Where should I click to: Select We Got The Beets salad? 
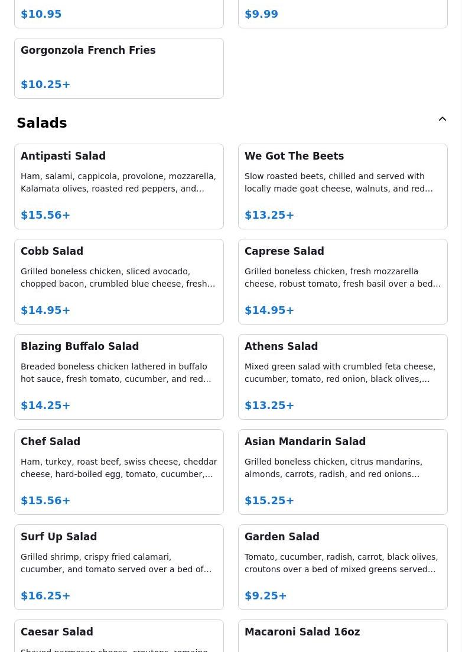343,186
